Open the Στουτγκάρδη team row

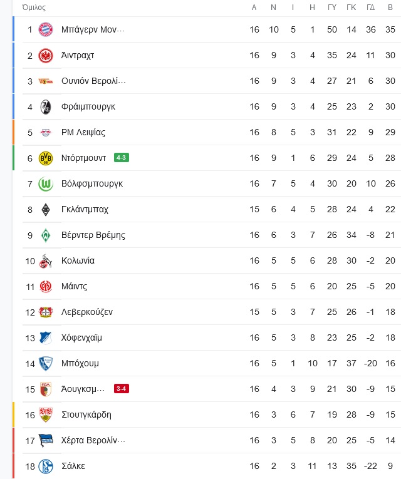coord(207,415)
